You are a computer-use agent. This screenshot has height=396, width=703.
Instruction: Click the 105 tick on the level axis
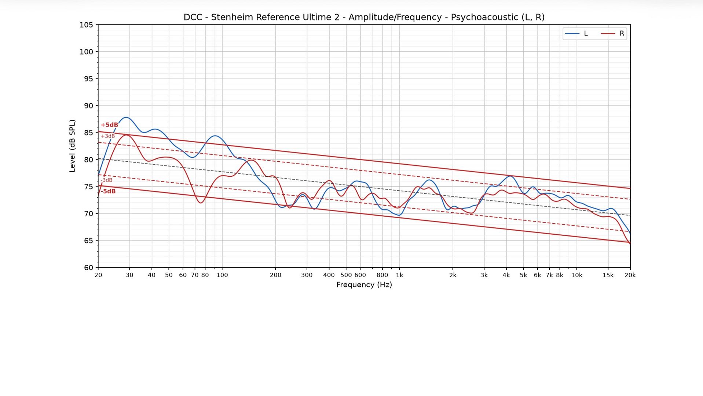87,25
